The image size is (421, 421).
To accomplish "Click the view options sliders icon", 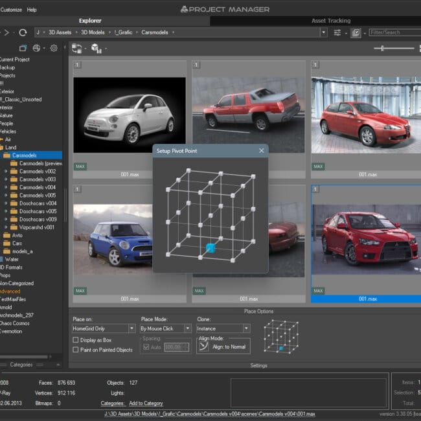I will [337, 32].
